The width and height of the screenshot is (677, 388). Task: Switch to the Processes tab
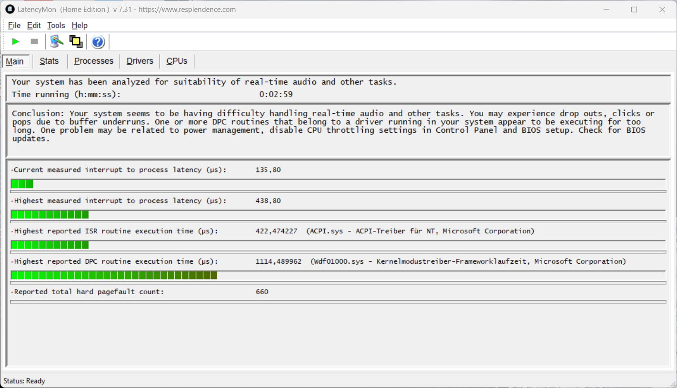click(x=94, y=61)
